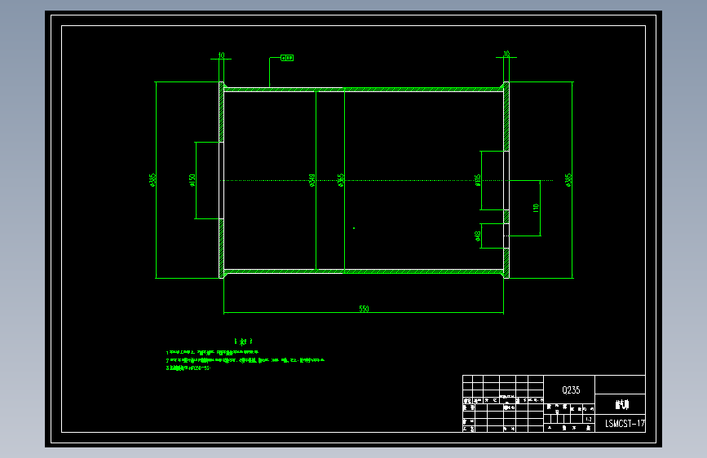The image size is (707, 458).
Task: Select the ø150 bore dimension
Action: click(x=192, y=180)
